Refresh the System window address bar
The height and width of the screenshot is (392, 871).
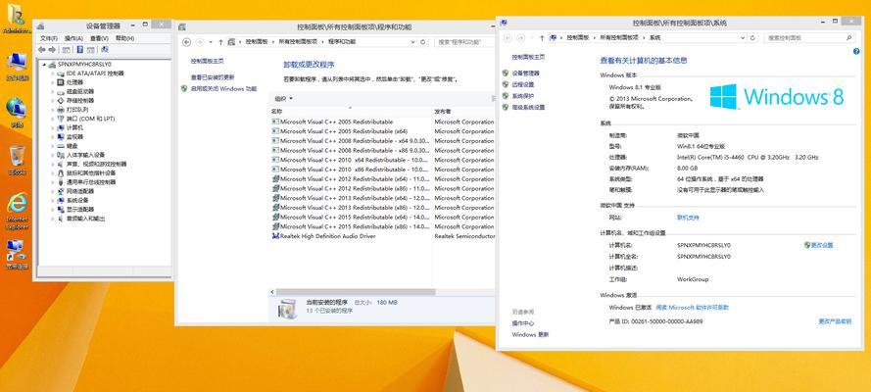(752, 38)
